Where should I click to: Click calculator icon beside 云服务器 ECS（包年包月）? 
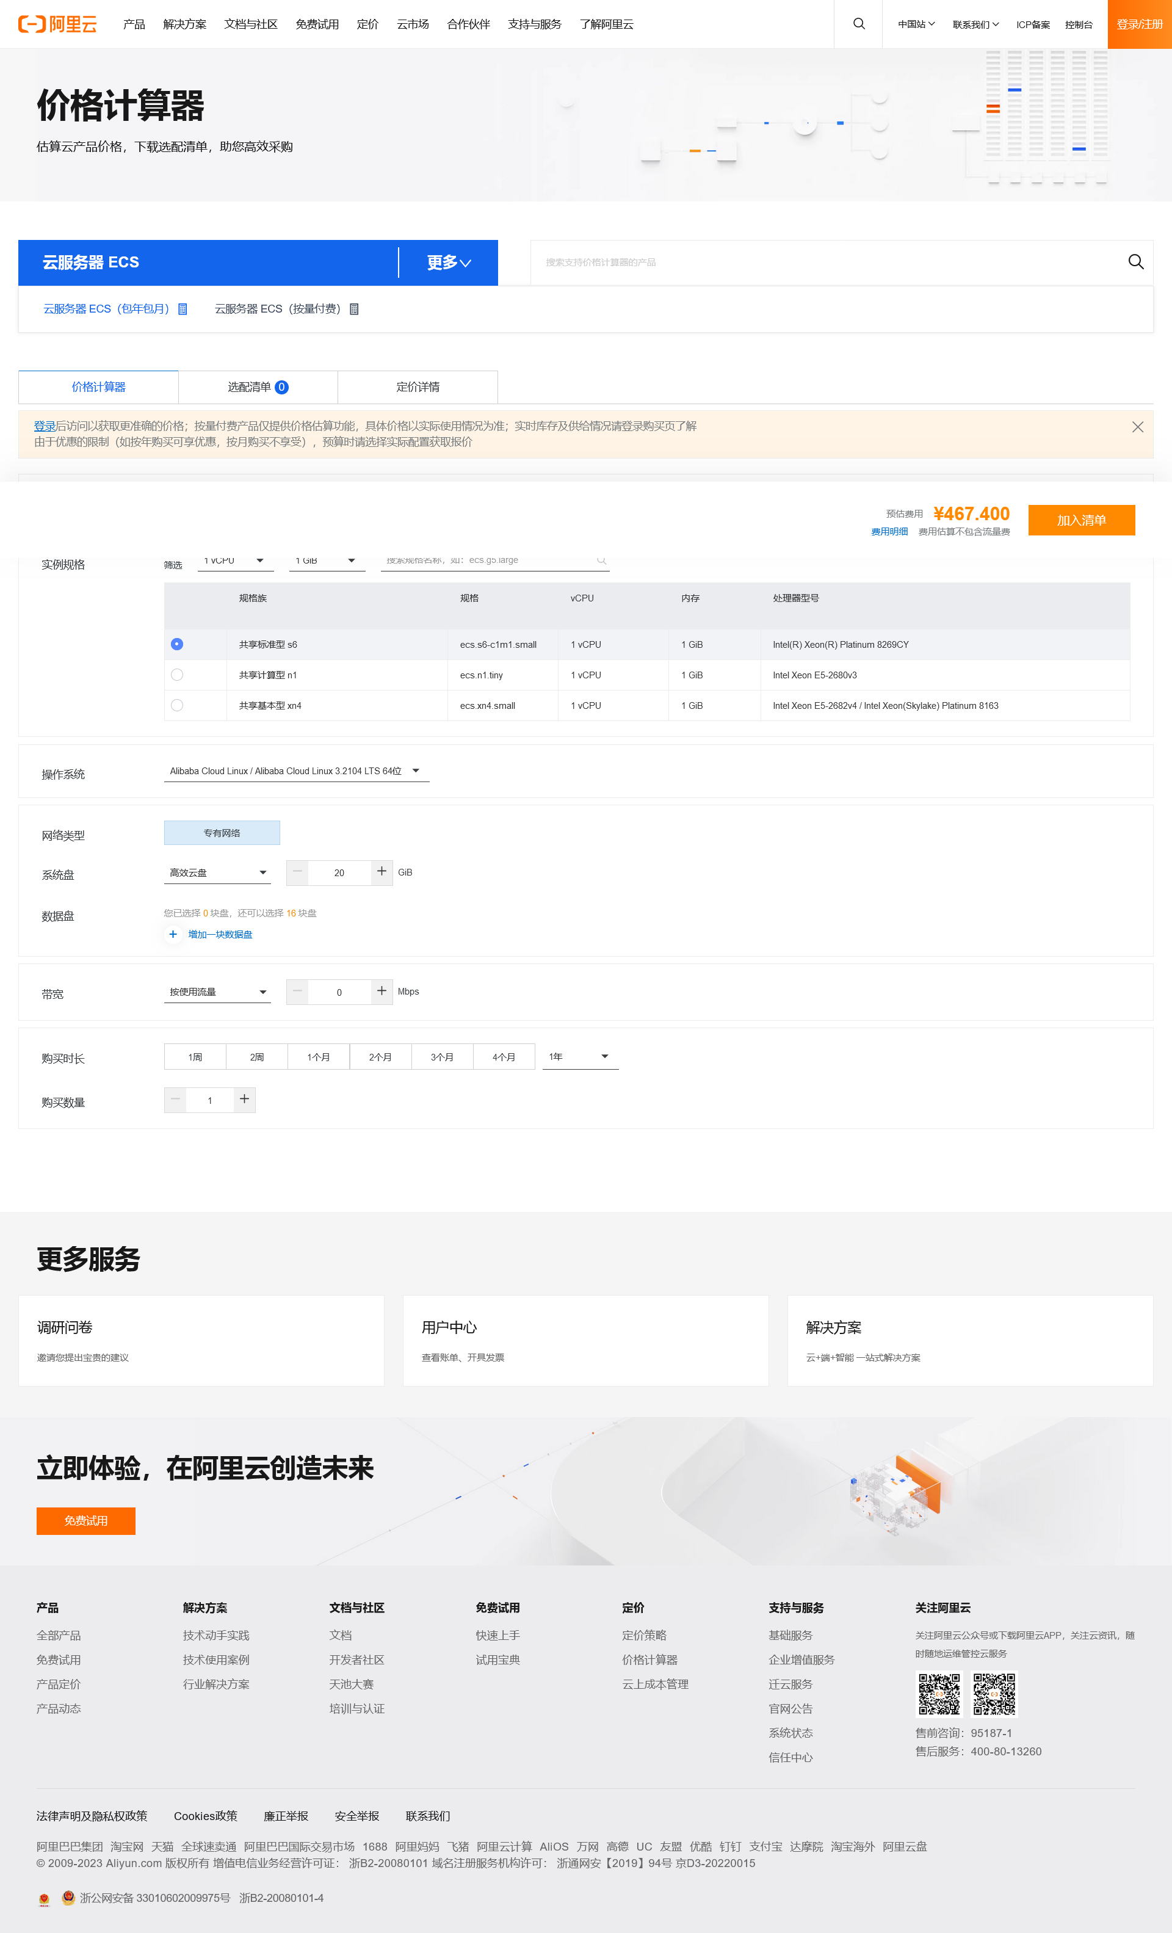click(183, 308)
